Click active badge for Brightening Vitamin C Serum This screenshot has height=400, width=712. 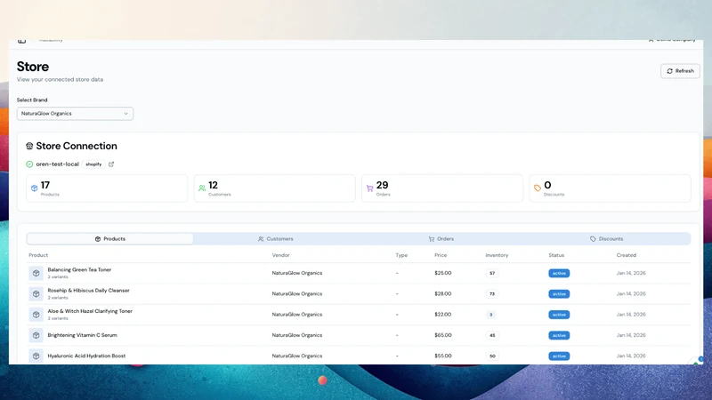pyautogui.click(x=559, y=336)
